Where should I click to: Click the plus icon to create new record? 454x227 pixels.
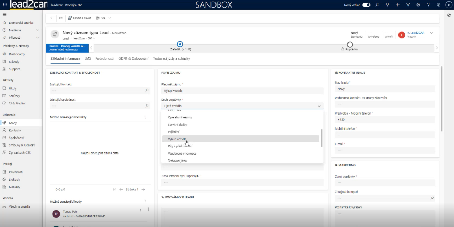[x=398, y=5]
